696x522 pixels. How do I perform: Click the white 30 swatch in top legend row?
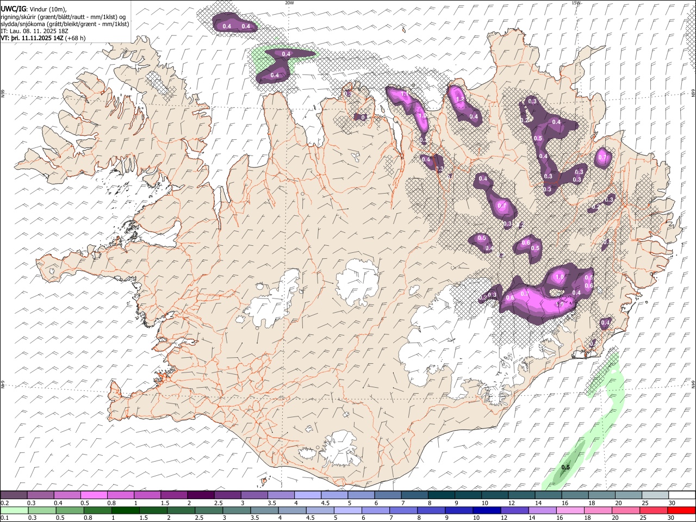[682, 495]
